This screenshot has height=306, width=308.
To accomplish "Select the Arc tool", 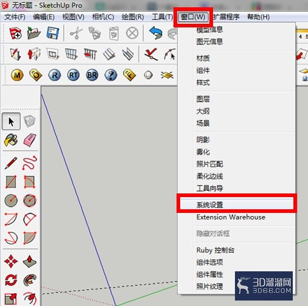I will 11,219.
